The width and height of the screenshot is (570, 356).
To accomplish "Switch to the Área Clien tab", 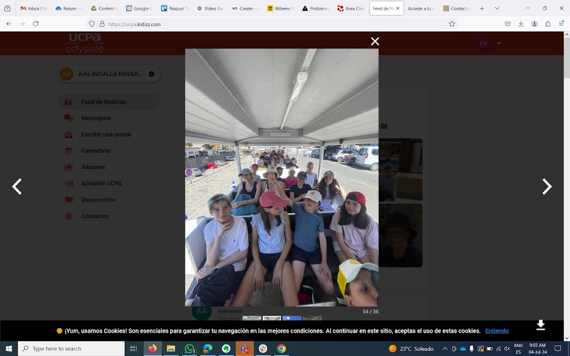I will [351, 8].
